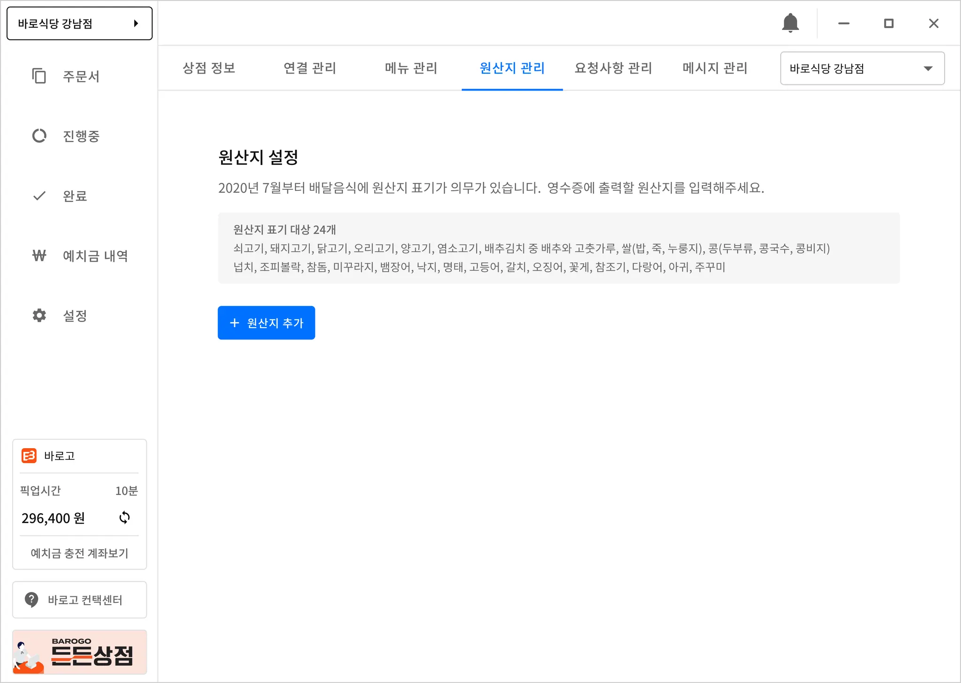
Task: Click the dropdown arrow in store combo box
Action: [x=928, y=68]
